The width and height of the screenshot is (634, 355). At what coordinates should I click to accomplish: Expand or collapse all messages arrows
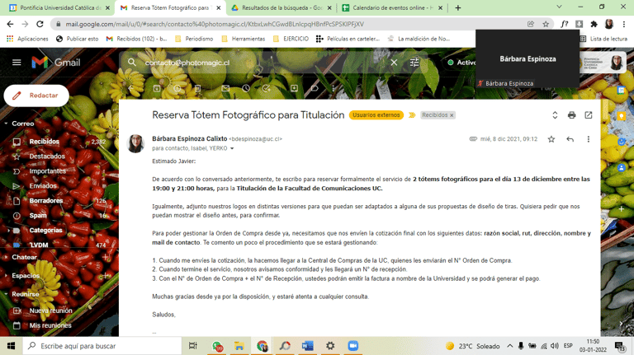[555, 115]
